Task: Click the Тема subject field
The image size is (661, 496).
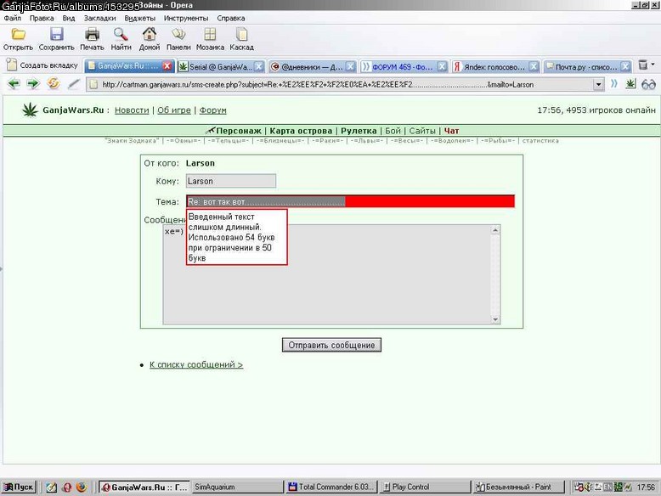Action: [350, 201]
